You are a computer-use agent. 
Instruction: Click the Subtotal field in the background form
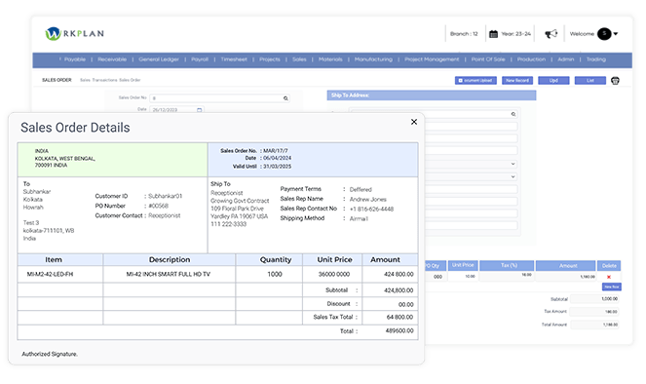click(594, 299)
